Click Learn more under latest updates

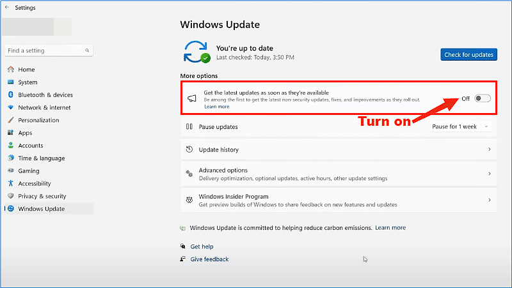(x=217, y=107)
